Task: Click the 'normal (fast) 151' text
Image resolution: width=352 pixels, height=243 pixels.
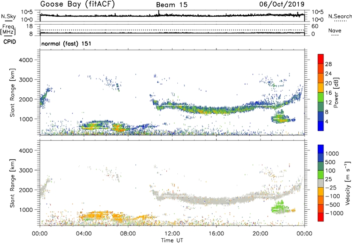Action: point(66,43)
